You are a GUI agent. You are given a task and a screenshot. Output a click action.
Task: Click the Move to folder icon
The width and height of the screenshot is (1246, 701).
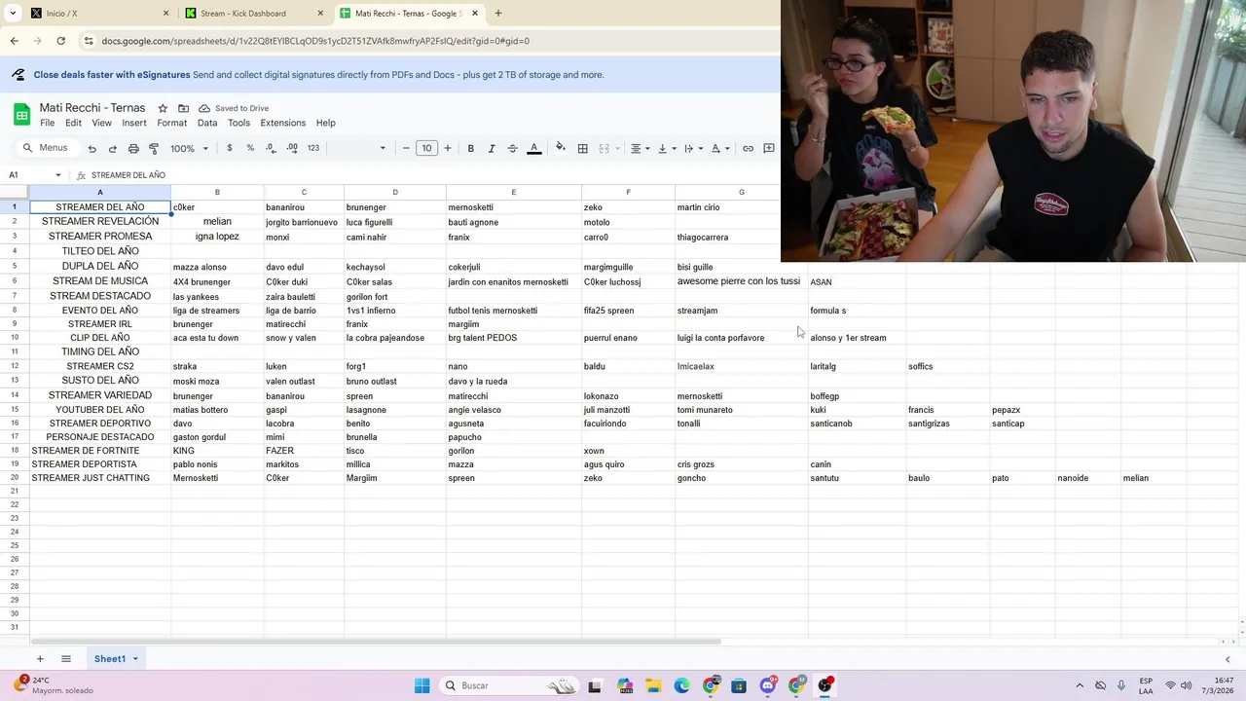pos(183,108)
